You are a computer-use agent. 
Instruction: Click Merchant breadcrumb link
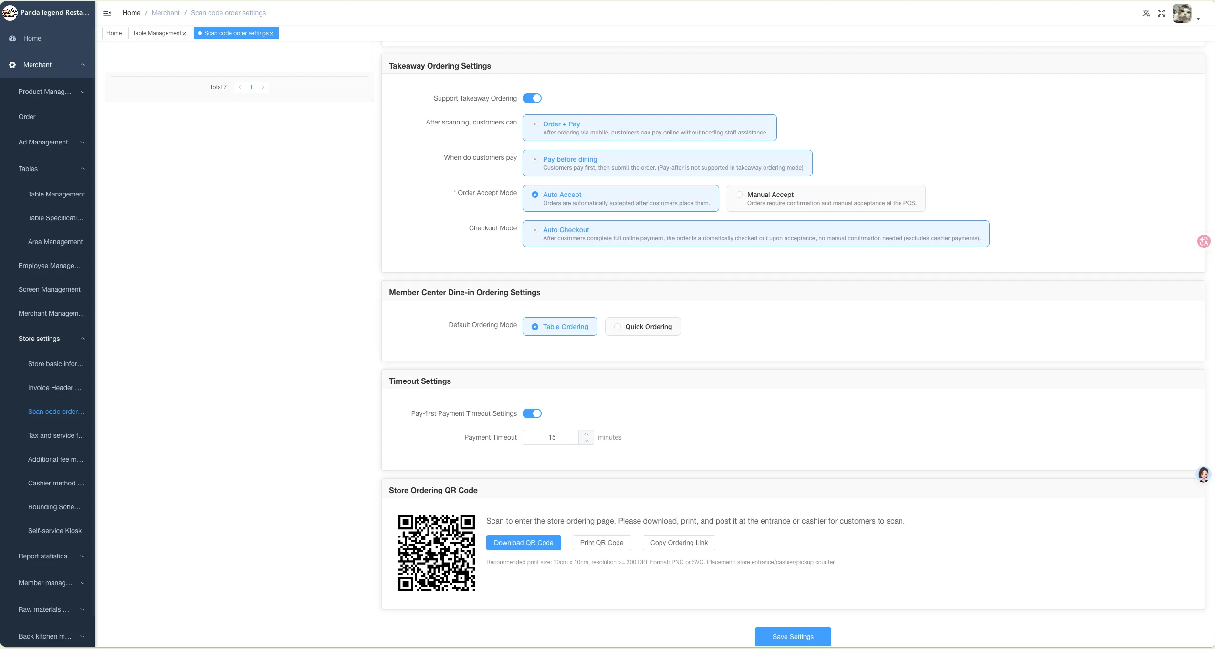[166, 13]
